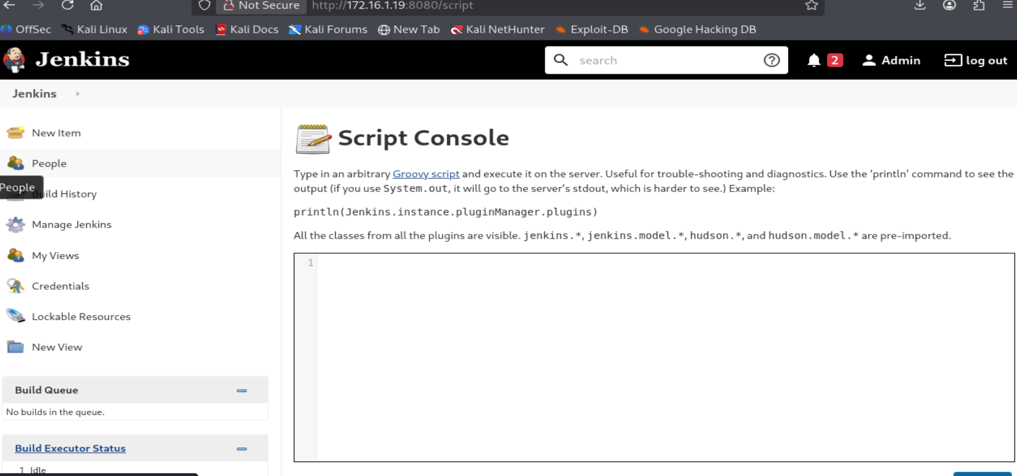Open the New View link
This screenshot has width=1017, height=476.
click(57, 347)
